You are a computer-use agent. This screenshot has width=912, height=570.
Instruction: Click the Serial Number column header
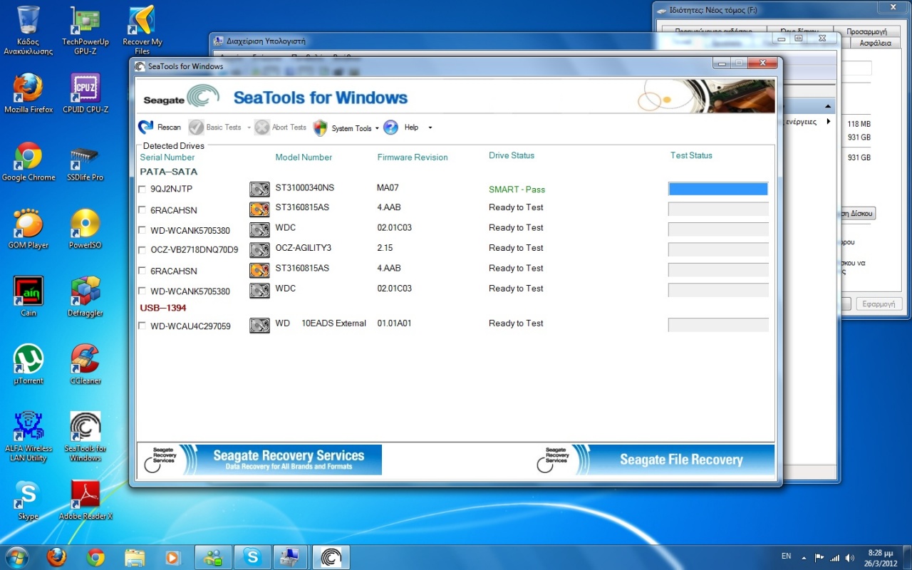(167, 157)
